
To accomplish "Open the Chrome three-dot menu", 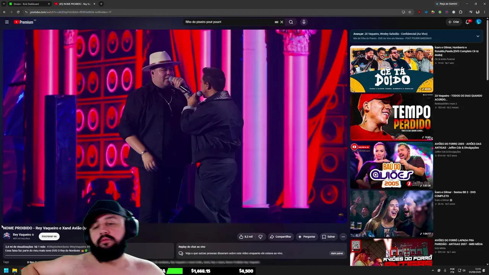I will [484, 12].
